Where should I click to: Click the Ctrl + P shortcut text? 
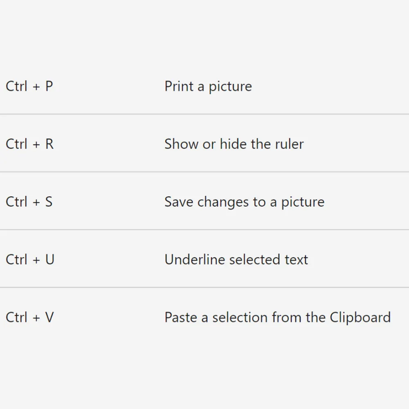click(29, 86)
